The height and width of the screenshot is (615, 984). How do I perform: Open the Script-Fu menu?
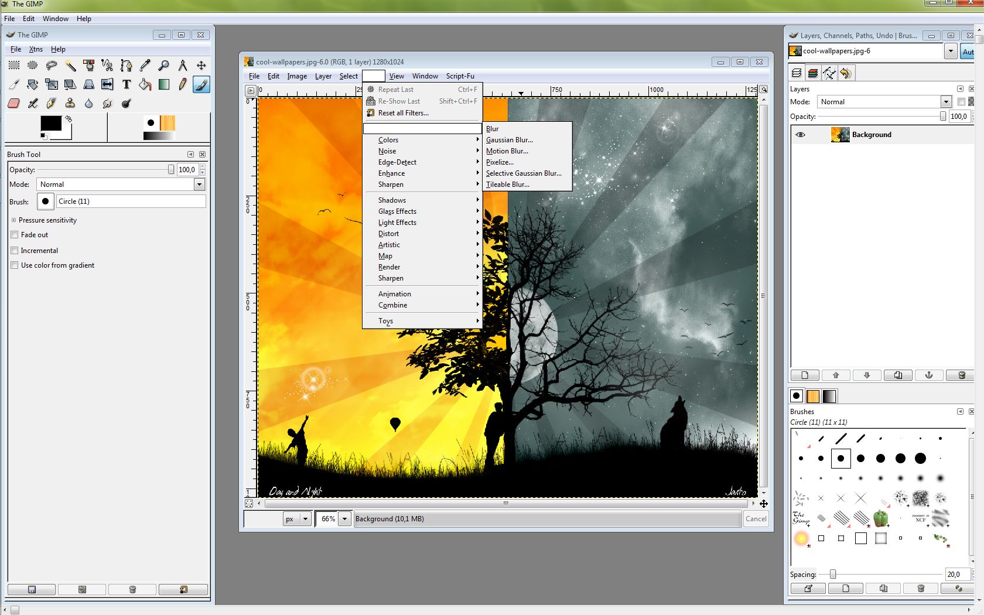(x=460, y=76)
